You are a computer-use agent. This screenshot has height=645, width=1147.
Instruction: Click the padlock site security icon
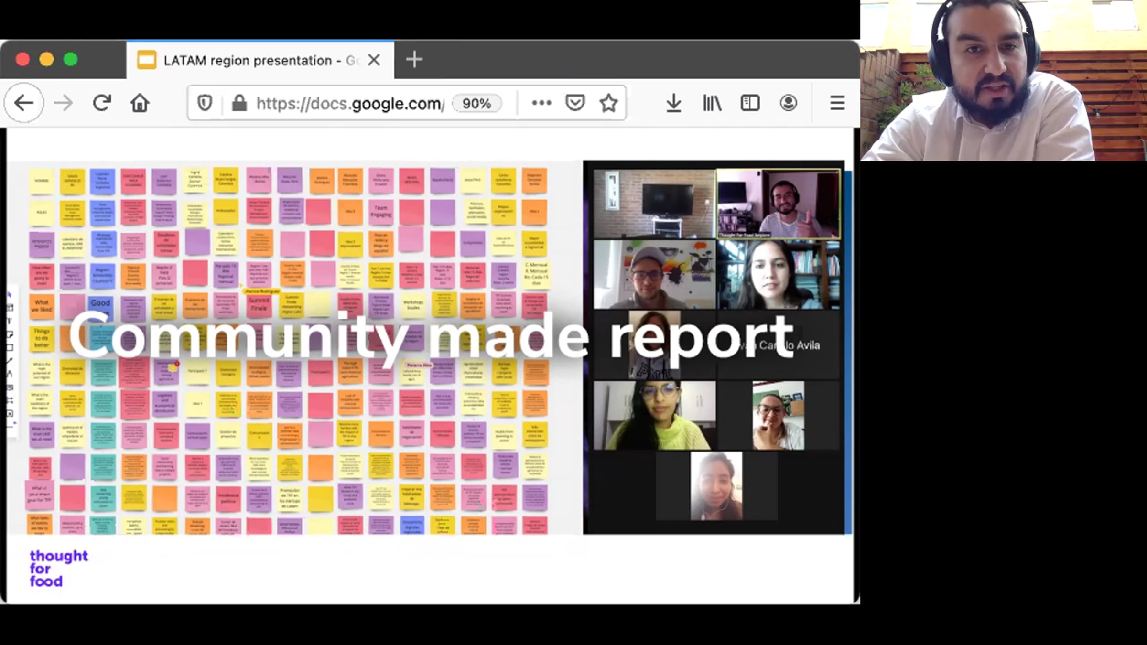pos(239,103)
